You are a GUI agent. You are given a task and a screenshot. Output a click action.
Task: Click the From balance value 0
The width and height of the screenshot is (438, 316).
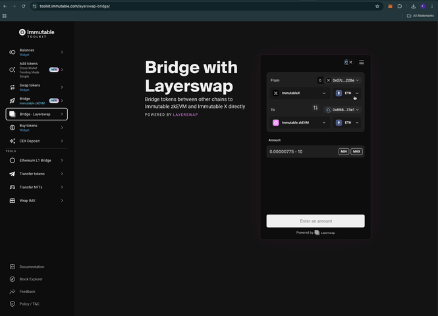tap(320, 80)
